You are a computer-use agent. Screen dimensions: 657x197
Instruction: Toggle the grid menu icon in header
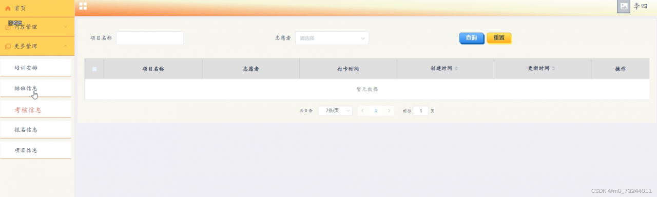click(83, 6)
